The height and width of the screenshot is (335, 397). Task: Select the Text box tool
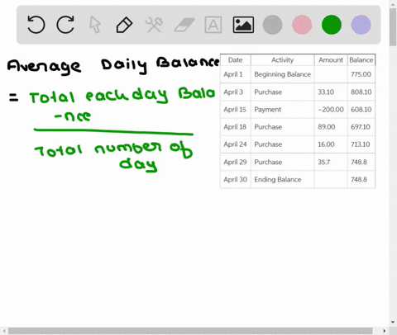coord(213,25)
